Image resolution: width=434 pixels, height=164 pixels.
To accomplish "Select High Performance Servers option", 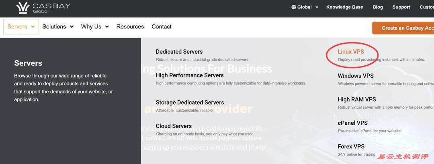I will point(190,75).
